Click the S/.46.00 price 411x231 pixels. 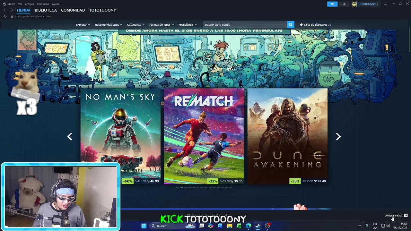pyautogui.click(x=153, y=181)
